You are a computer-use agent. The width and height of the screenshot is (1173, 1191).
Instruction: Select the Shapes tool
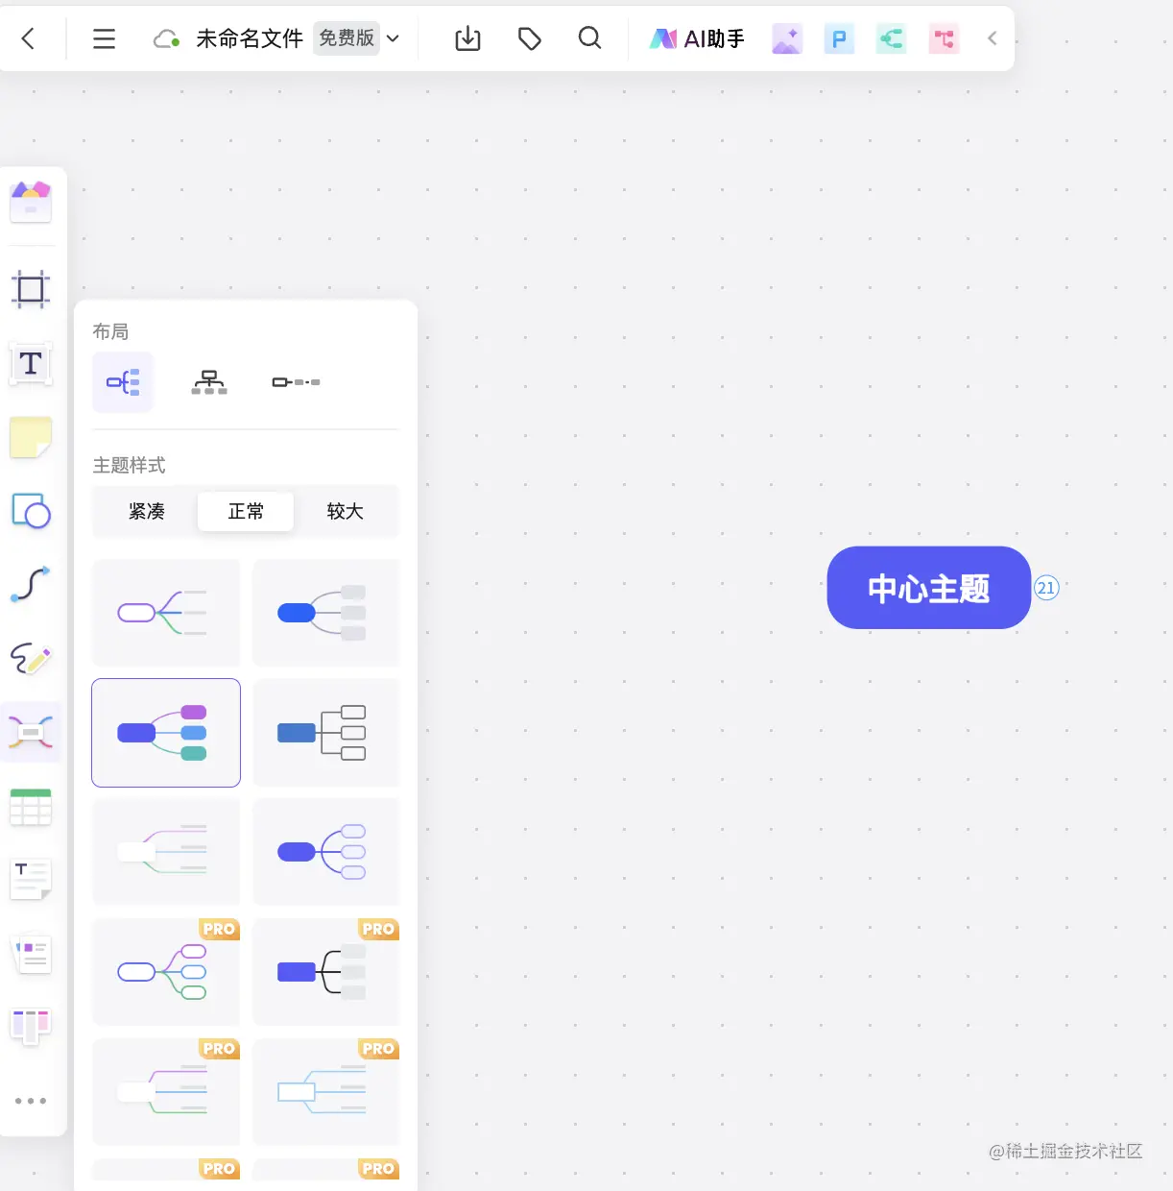tap(31, 511)
